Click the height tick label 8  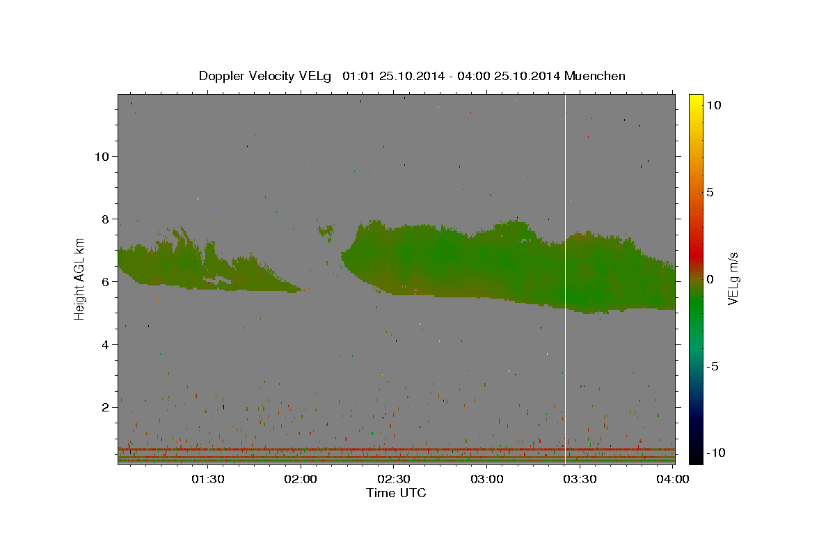pyautogui.click(x=105, y=219)
